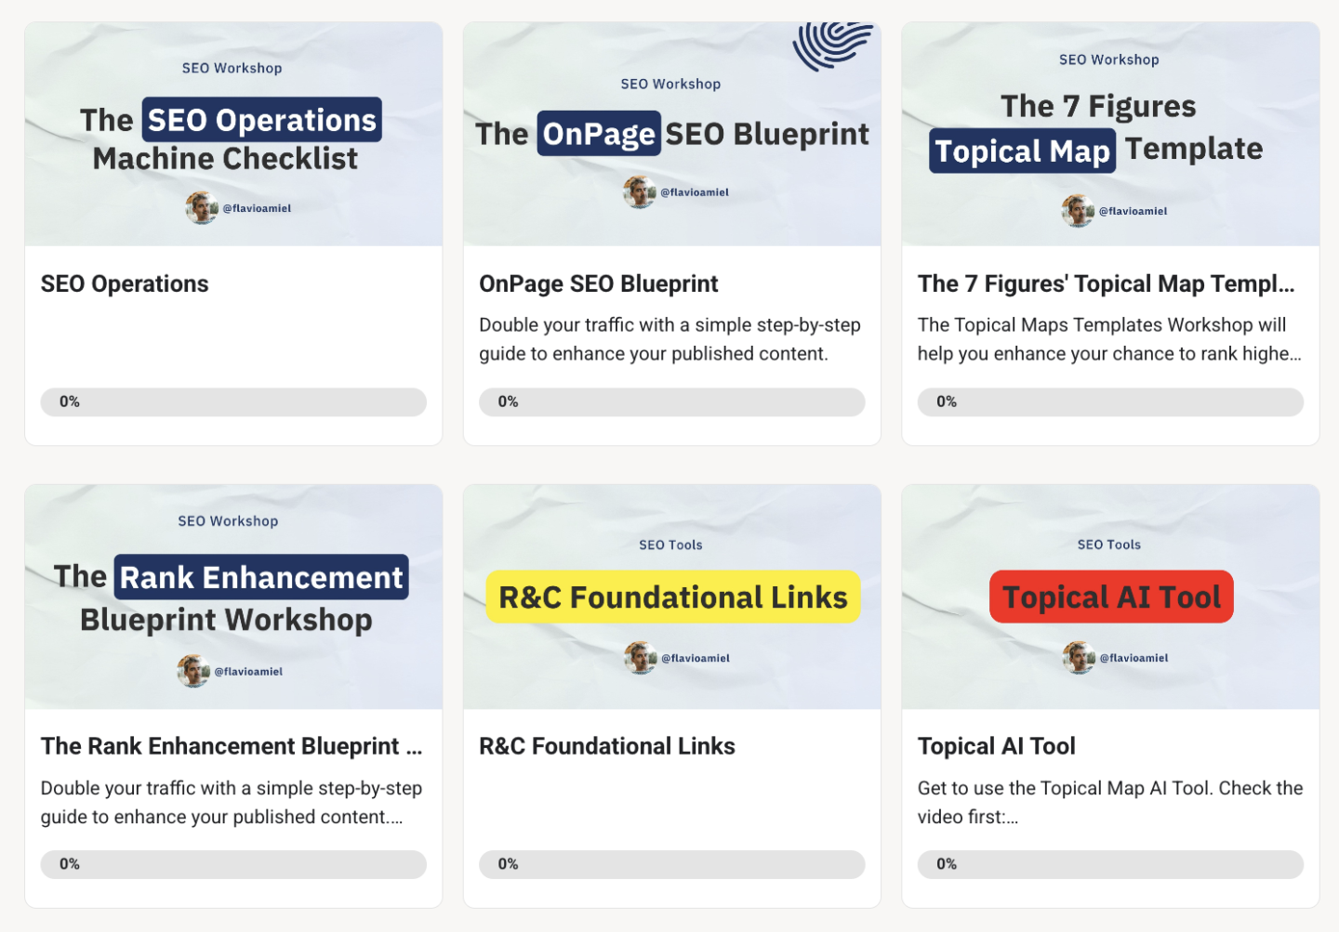Click the avatar on R&C Foundational Links thumbnail
This screenshot has width=1339, height=932.
click(640, 658)
